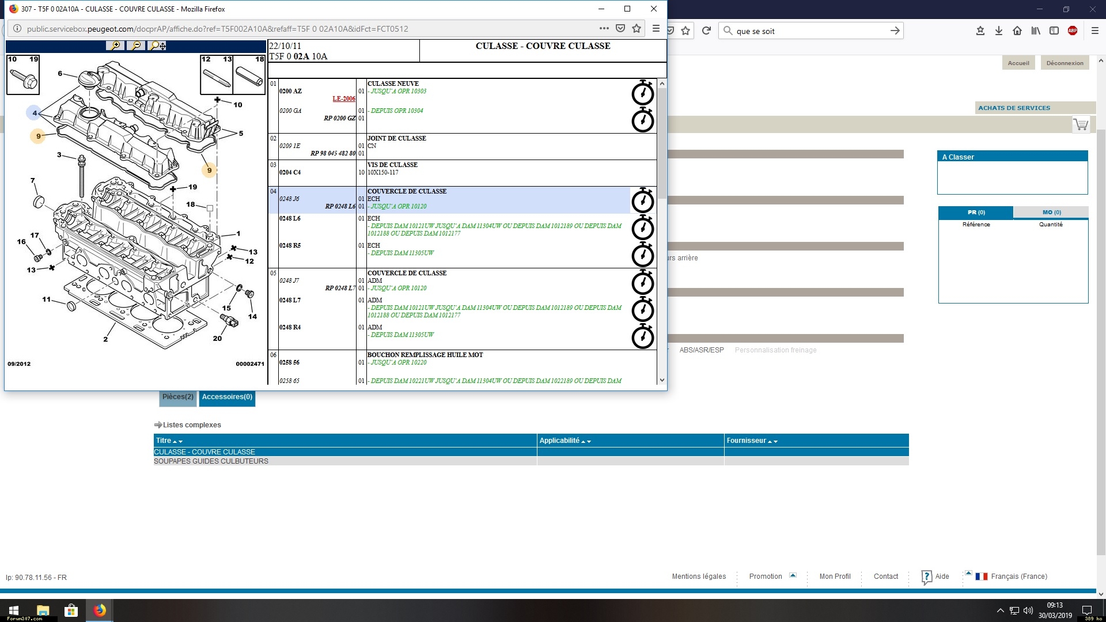1106x622 pixels.
Task: Select SOUPAPES GUIDES CULBUTEURS list row
Action: (x=211, y=461)
